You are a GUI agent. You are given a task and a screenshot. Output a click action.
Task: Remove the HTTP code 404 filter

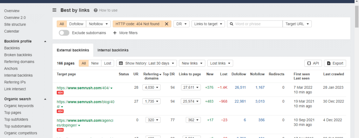pos(167,24)
